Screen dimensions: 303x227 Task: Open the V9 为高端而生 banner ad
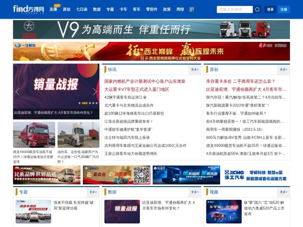click(151, 30)
